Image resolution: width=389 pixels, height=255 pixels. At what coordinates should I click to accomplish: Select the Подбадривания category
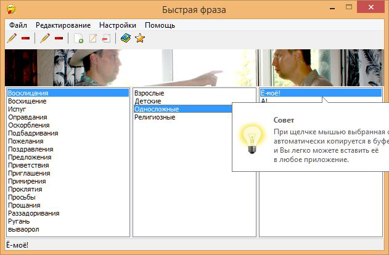point(68,133)
